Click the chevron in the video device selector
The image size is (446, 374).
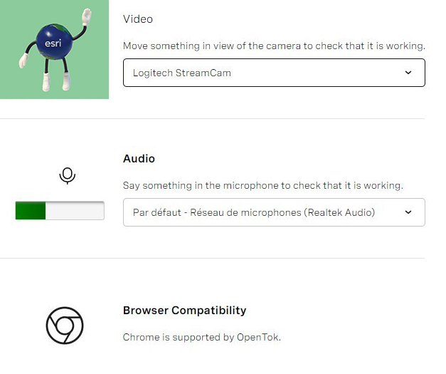[408, 73]
